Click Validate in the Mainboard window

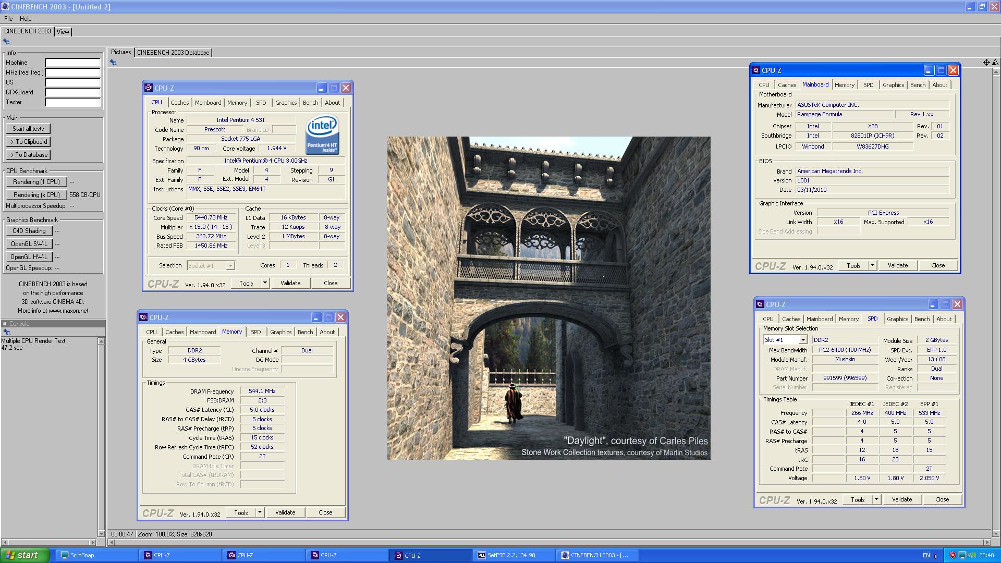pyautogui.click(x=898, y=265)
